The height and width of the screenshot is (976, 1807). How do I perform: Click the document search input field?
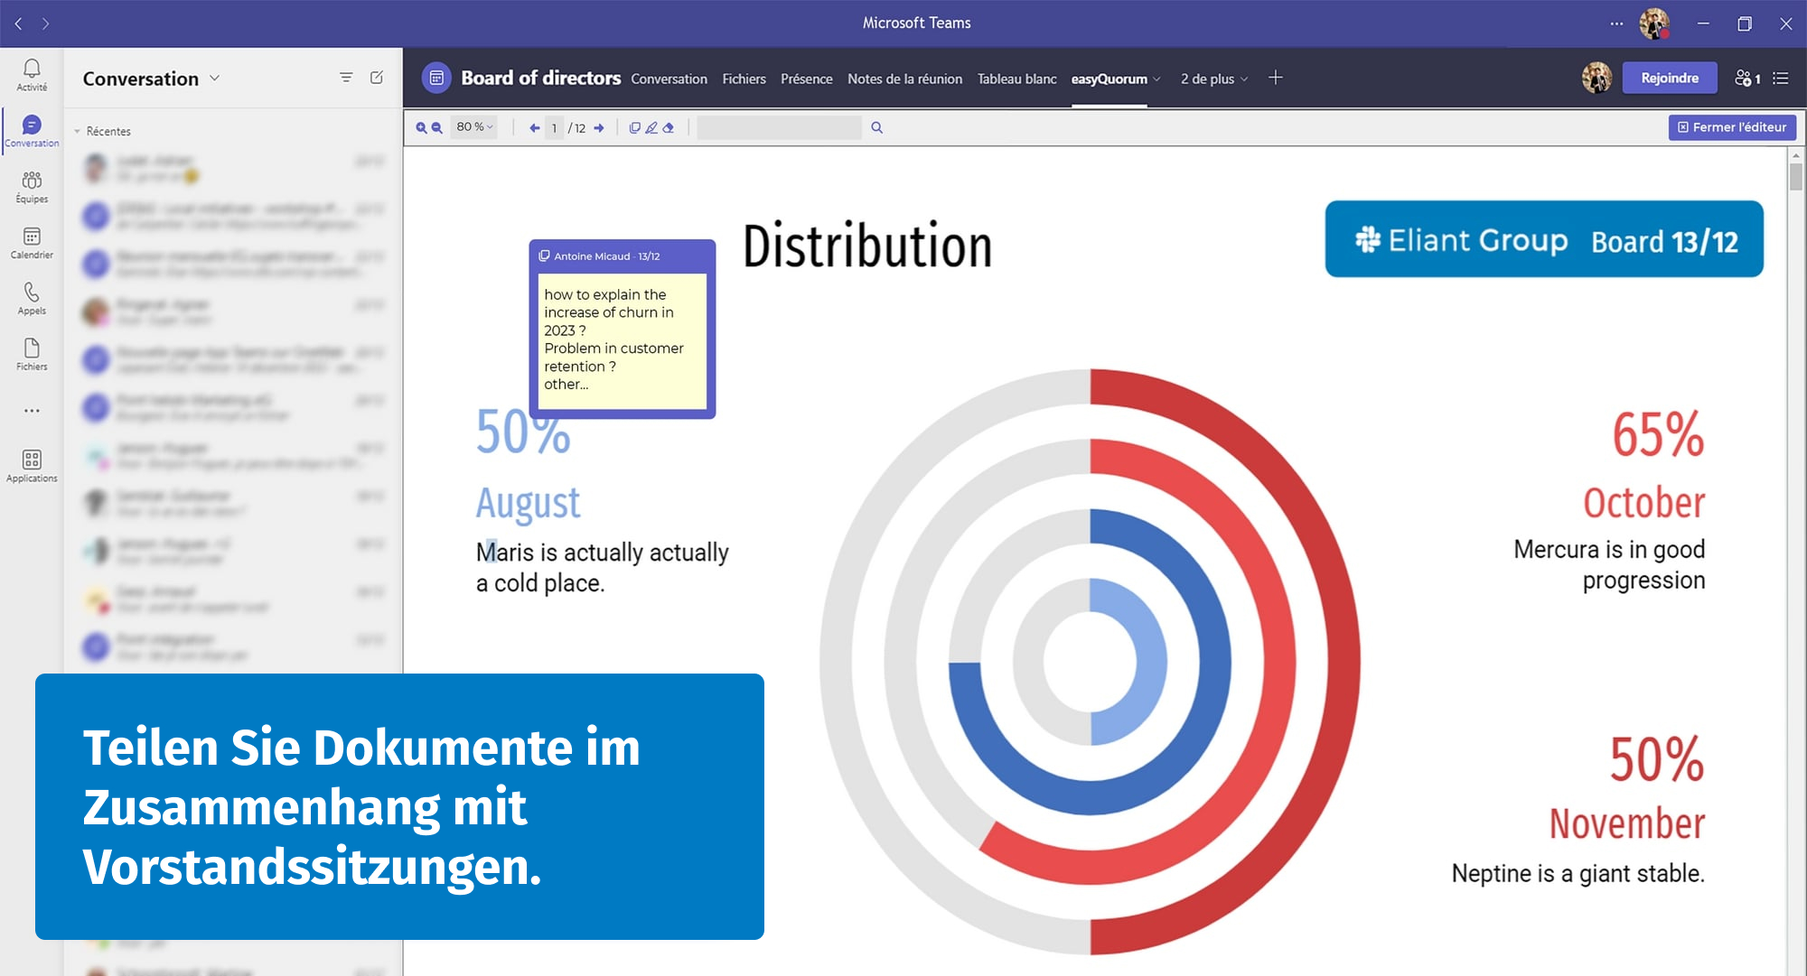[779, 128]
